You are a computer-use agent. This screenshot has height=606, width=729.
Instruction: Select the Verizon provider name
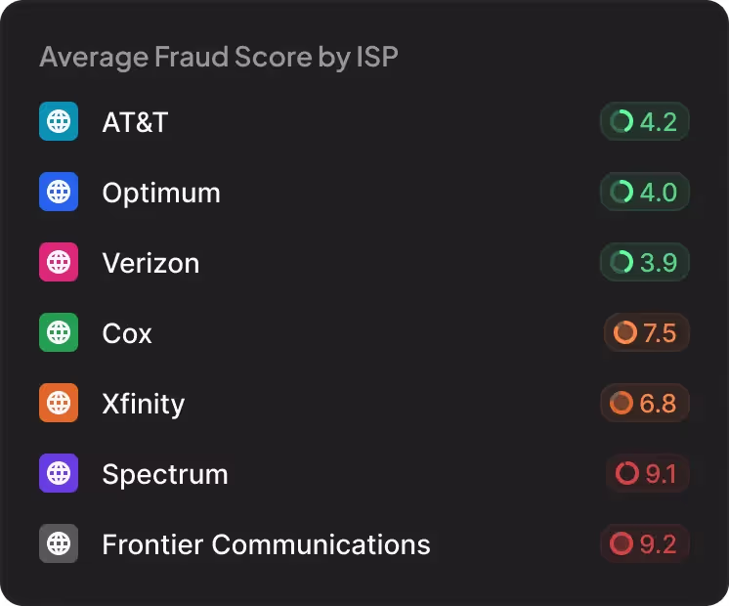pyautogui.click(x=150, y=263)
